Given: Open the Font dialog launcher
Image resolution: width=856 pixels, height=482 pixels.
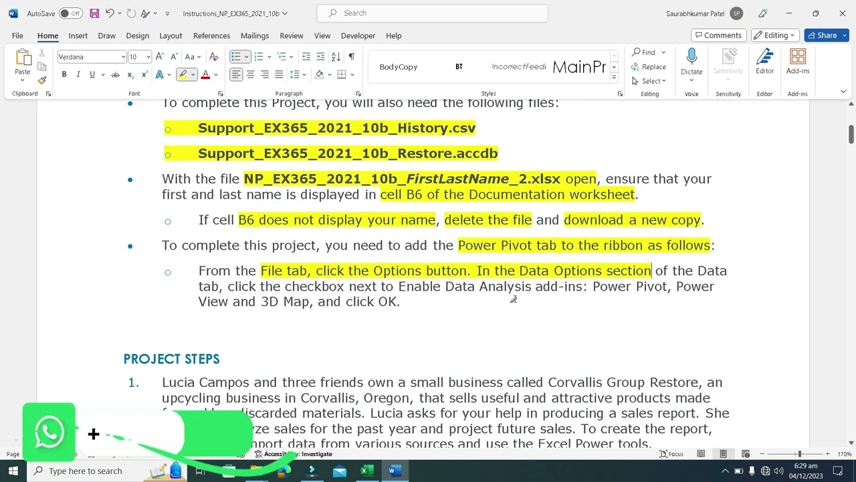Looking at the screenshot, I should coord(221,94).
